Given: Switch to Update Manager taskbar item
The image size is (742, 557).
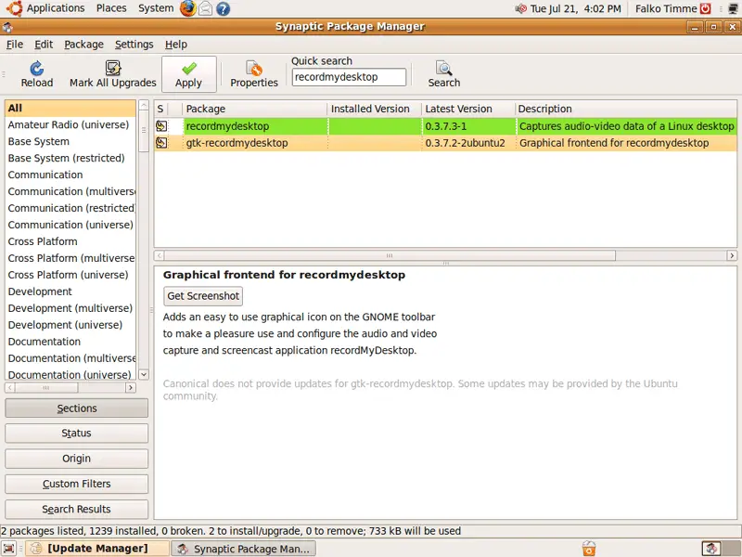Looking at the screenshot, I should 97,549.
